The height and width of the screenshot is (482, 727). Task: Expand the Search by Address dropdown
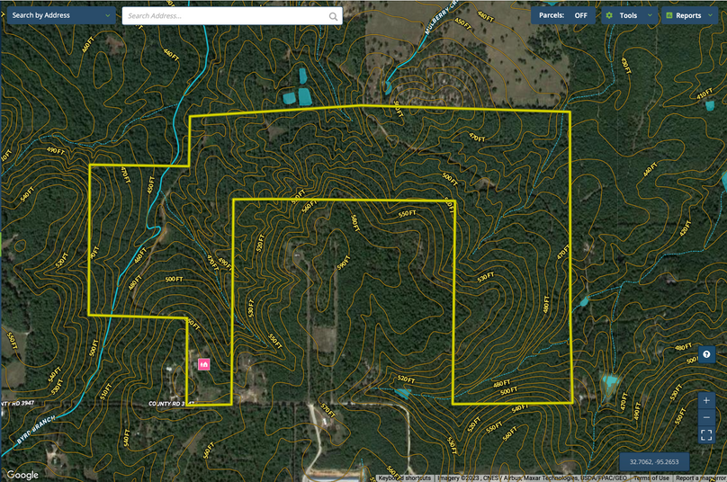pos(109,15)
